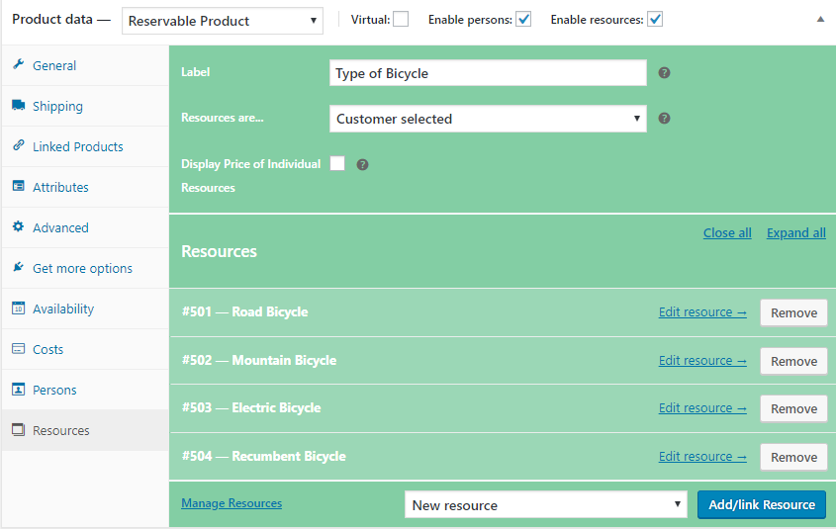This screenshot has height=529, width=836.
Task: Open the Customer selected resources dropdown
Action: point(488,119)
